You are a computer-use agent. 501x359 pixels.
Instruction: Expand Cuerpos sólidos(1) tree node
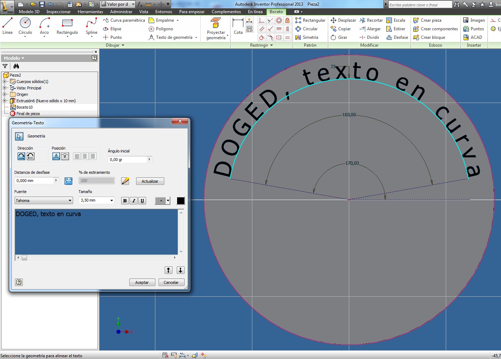point(5,82)
